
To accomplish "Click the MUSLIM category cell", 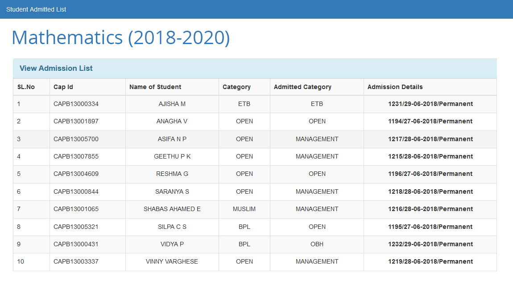I will click(x=244, y=209).
